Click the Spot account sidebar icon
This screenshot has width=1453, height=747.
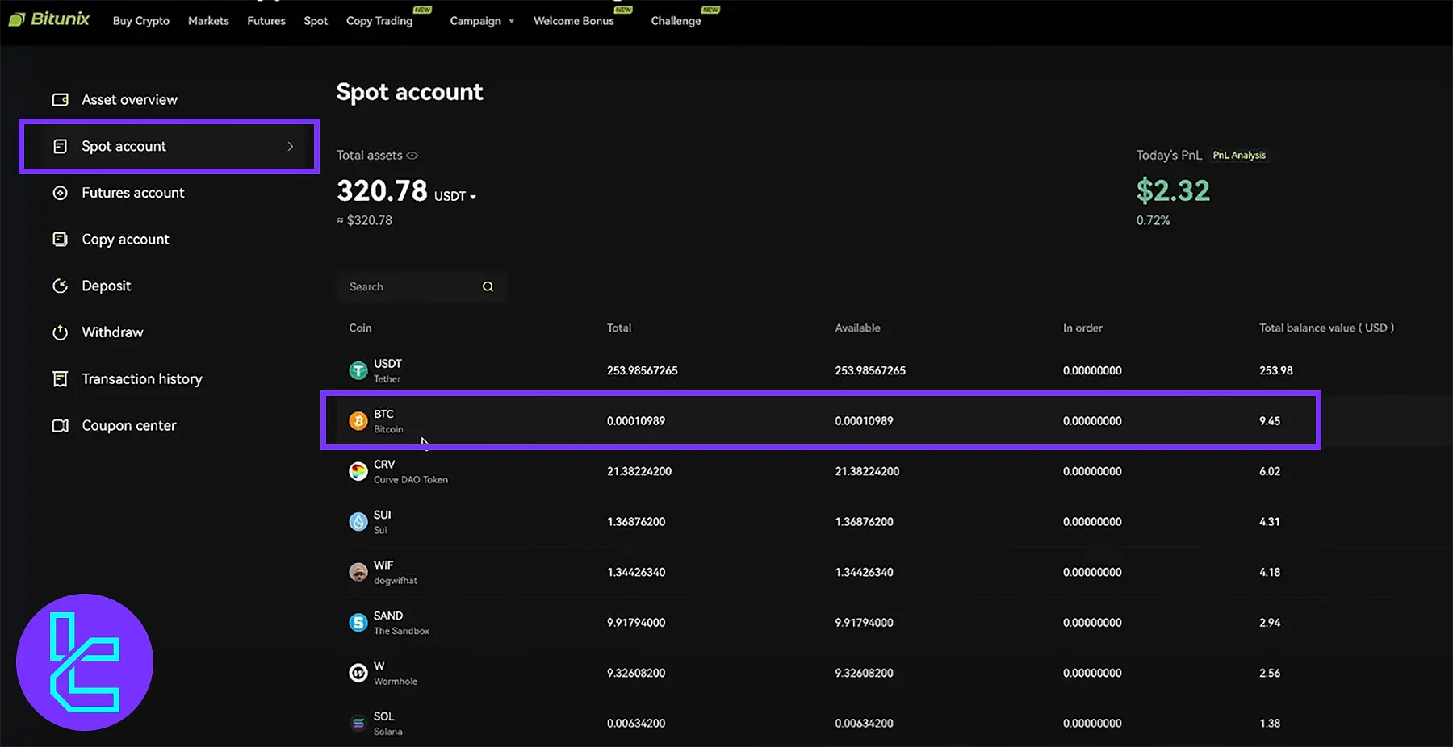click(60, 146)
